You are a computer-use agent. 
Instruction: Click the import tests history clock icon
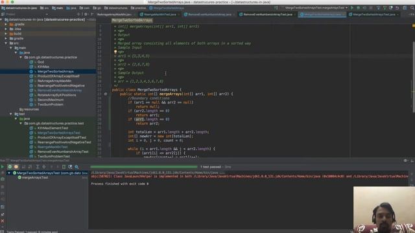click(x=70, y=167)
